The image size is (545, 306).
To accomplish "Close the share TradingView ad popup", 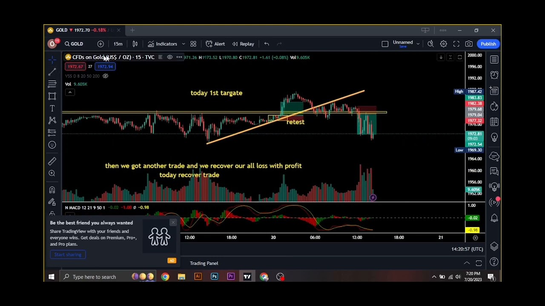I will [x=173, y=222].
